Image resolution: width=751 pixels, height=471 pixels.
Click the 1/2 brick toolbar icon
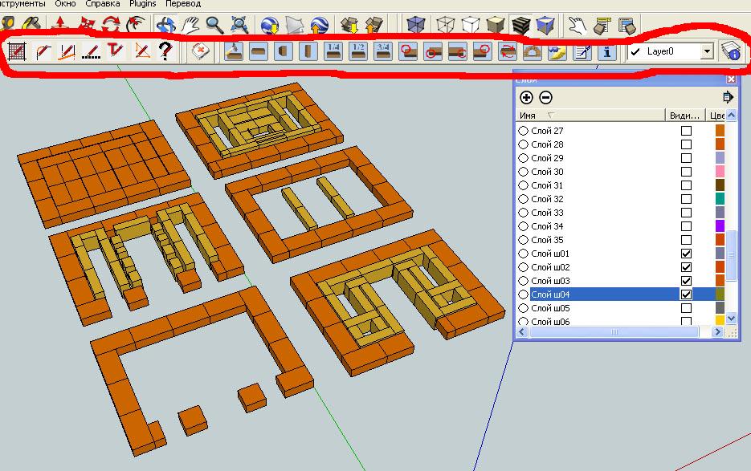click(x=358, y=51)
